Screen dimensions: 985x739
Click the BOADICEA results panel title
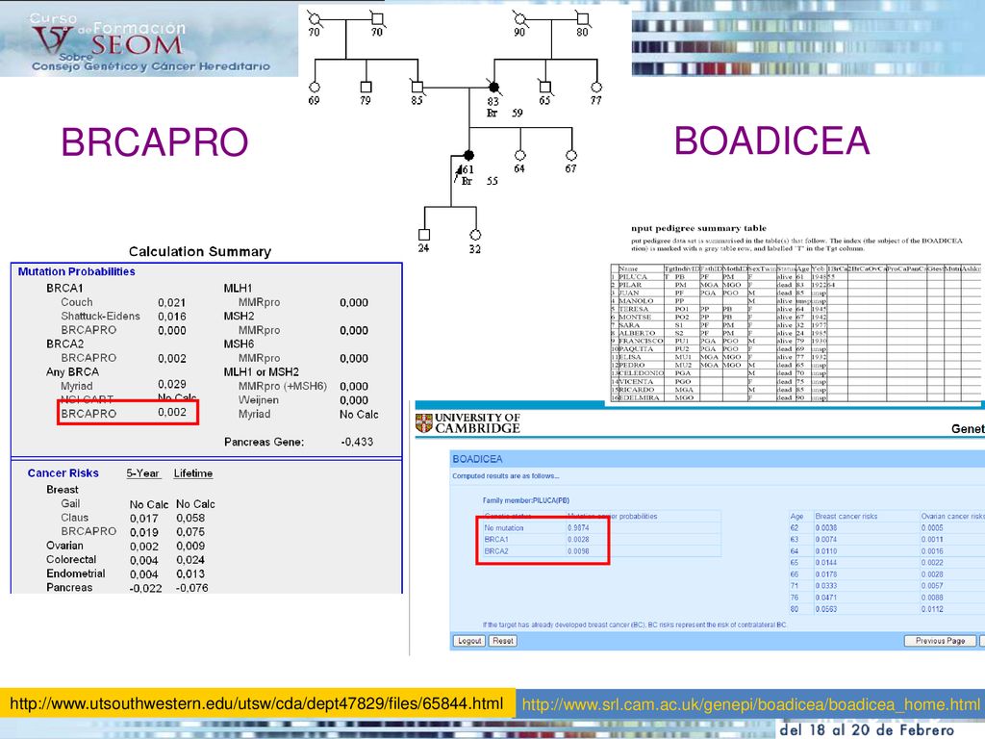477,459
